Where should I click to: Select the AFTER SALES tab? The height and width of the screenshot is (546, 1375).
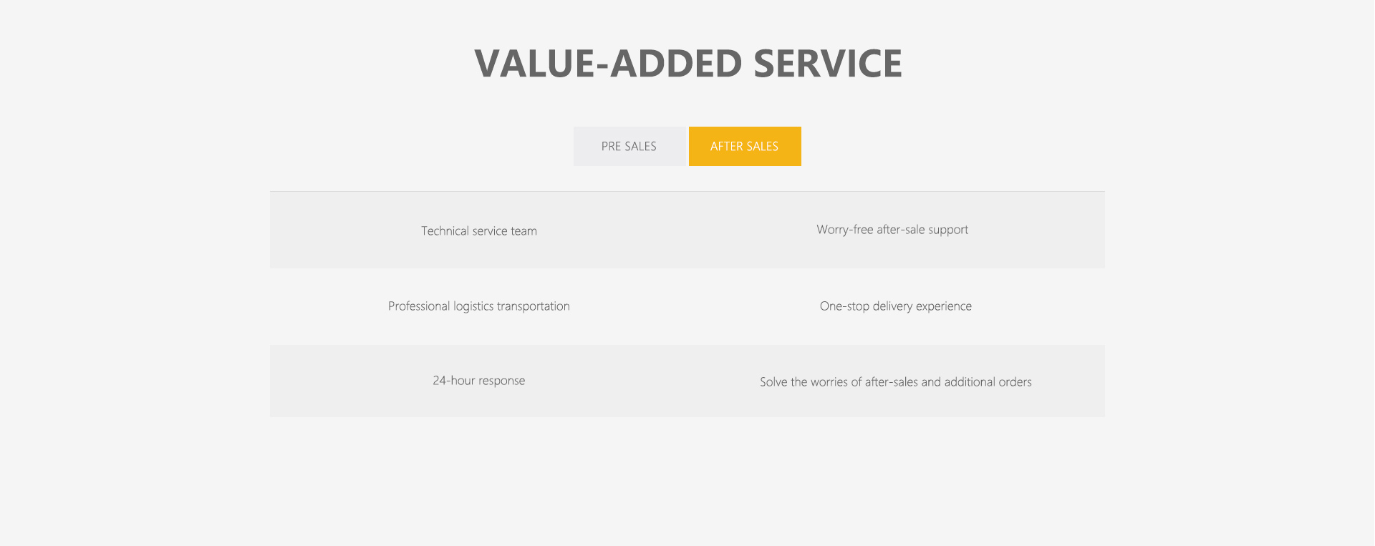click(744, 146)
